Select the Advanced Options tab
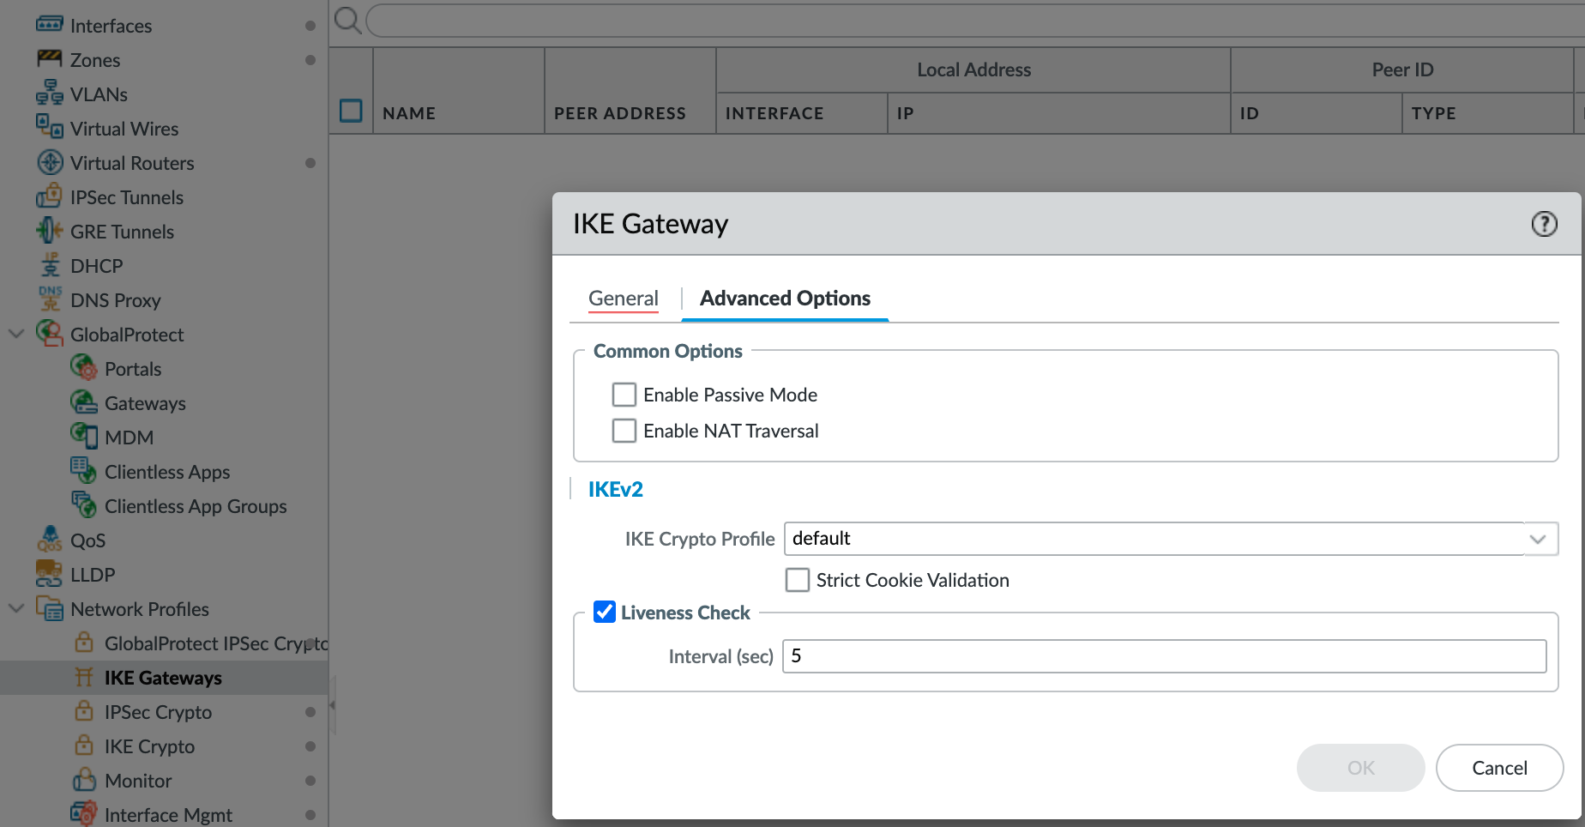The height and width of the screenshot is (827, 1585). point(785,298)
